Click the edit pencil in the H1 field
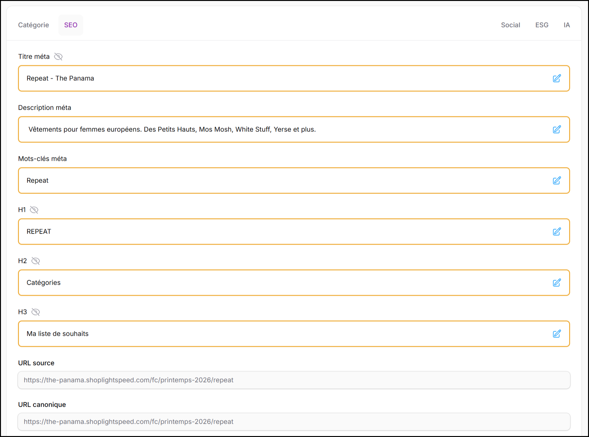Viewport: 589px width, 437px height. (x=557, y=232)
